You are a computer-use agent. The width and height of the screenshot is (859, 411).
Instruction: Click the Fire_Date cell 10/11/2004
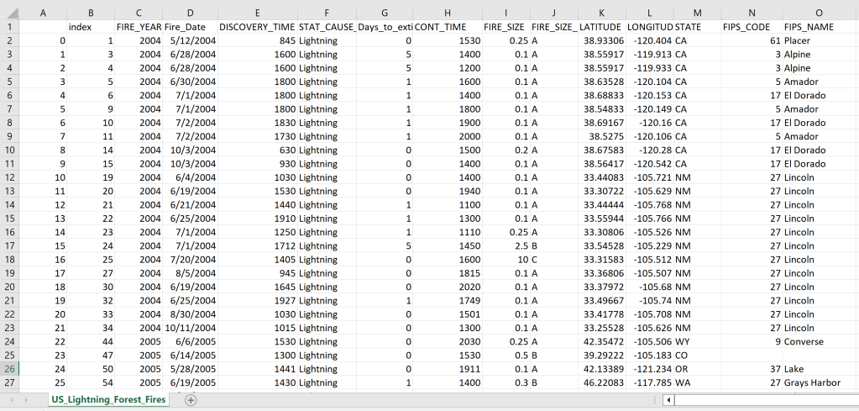pyautogui.click(x=190, y=328)
